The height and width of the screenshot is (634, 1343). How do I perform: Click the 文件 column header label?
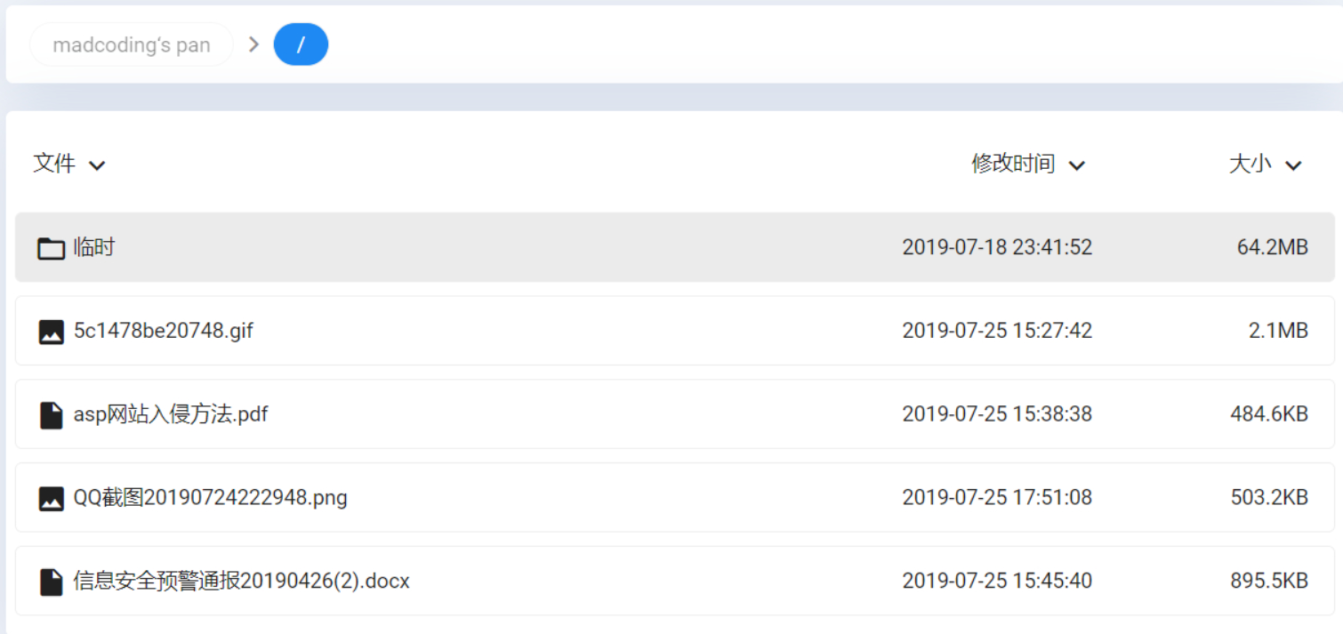(54, 164)
